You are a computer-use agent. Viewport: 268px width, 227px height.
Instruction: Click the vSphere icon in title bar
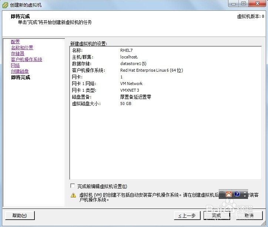click(x=5, y=5)
